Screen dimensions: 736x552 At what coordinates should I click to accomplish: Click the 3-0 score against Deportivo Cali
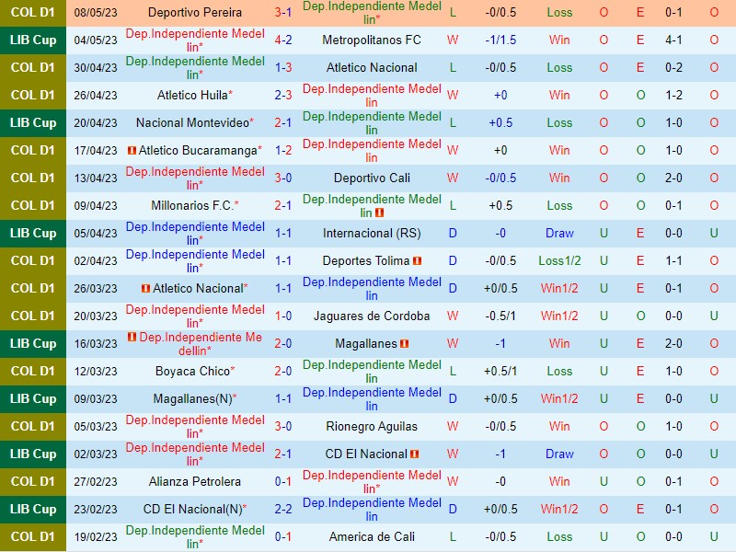[x=283, y=178]
